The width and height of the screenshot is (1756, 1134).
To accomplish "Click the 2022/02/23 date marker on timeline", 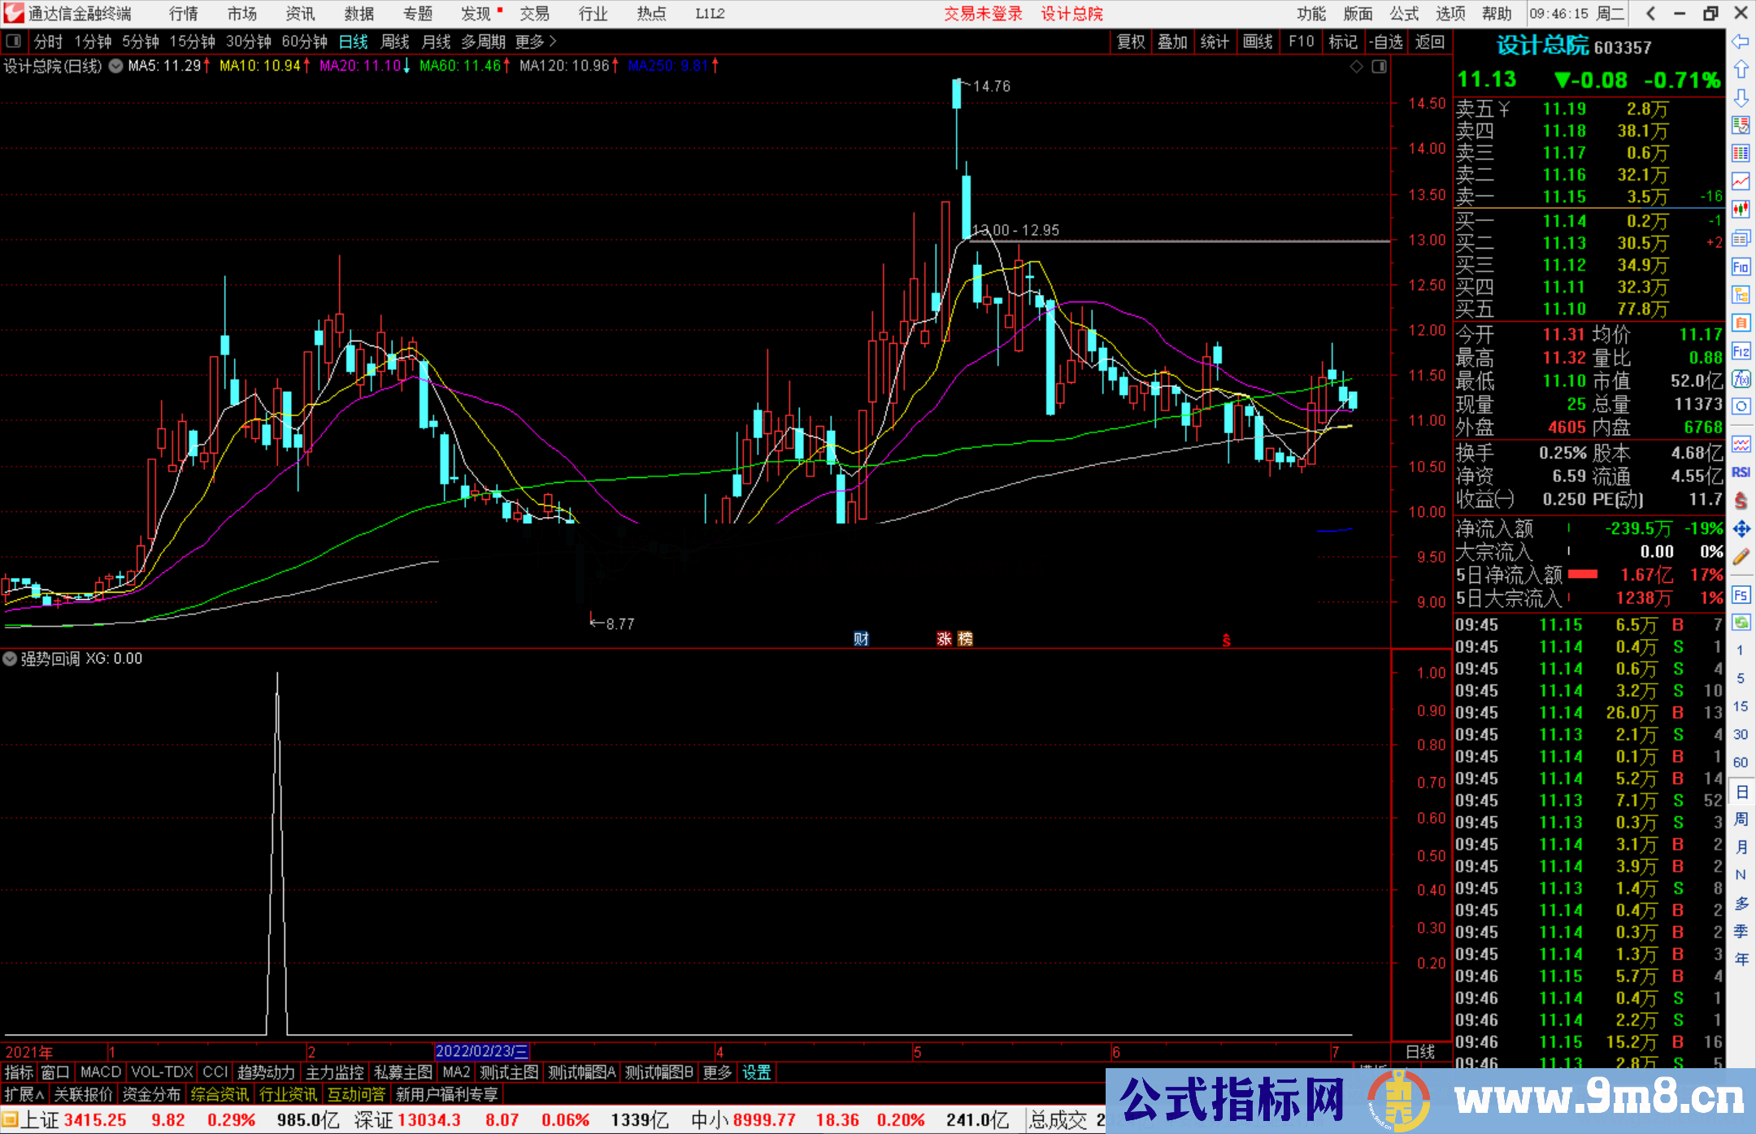I will (482, 1052).
